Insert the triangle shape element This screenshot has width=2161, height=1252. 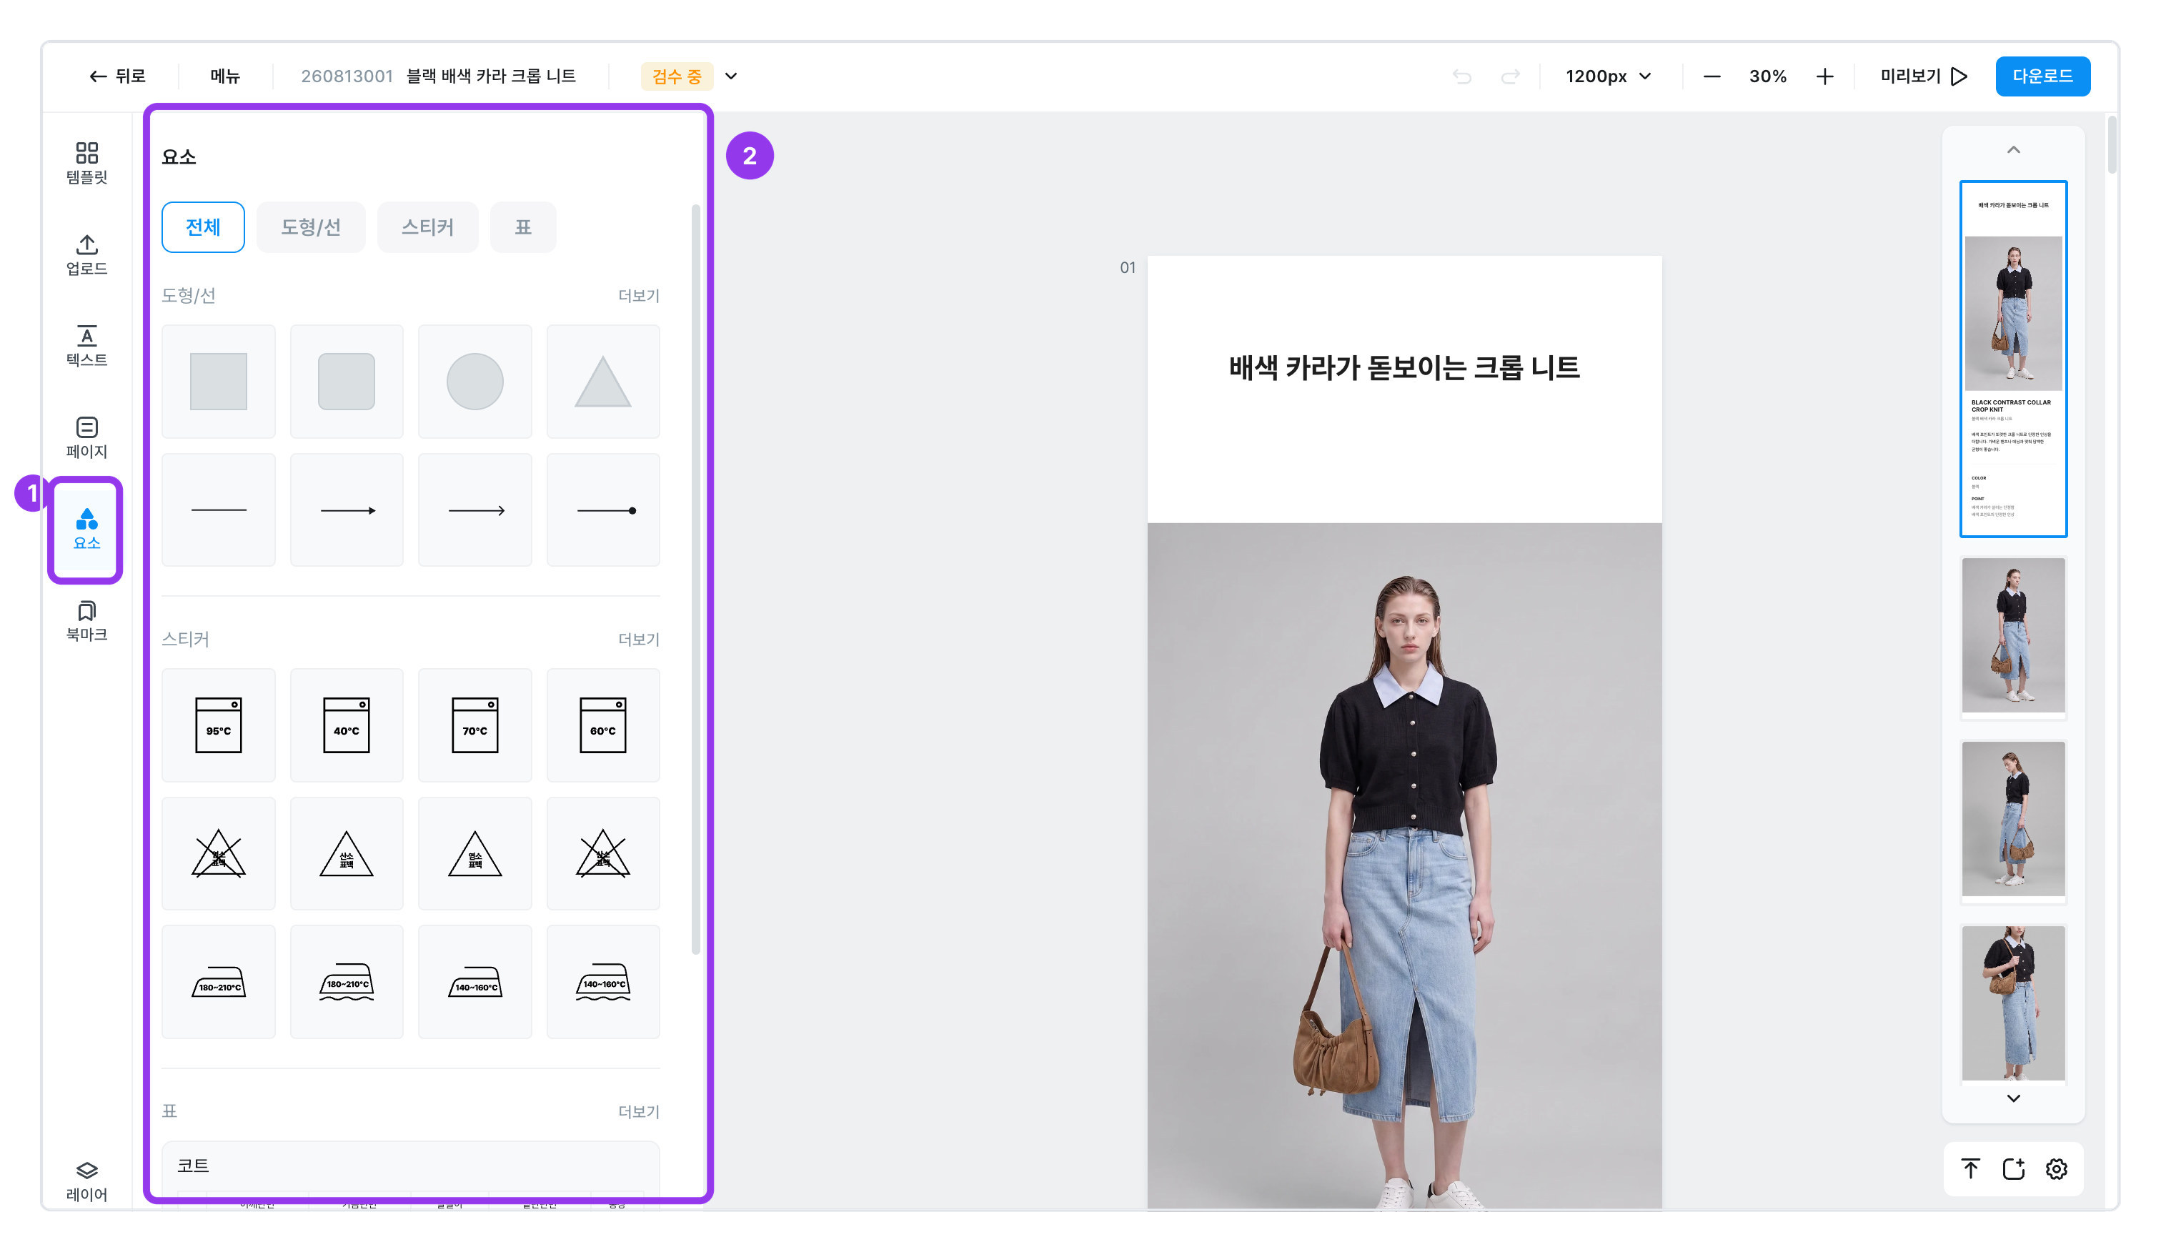(603, 382)
